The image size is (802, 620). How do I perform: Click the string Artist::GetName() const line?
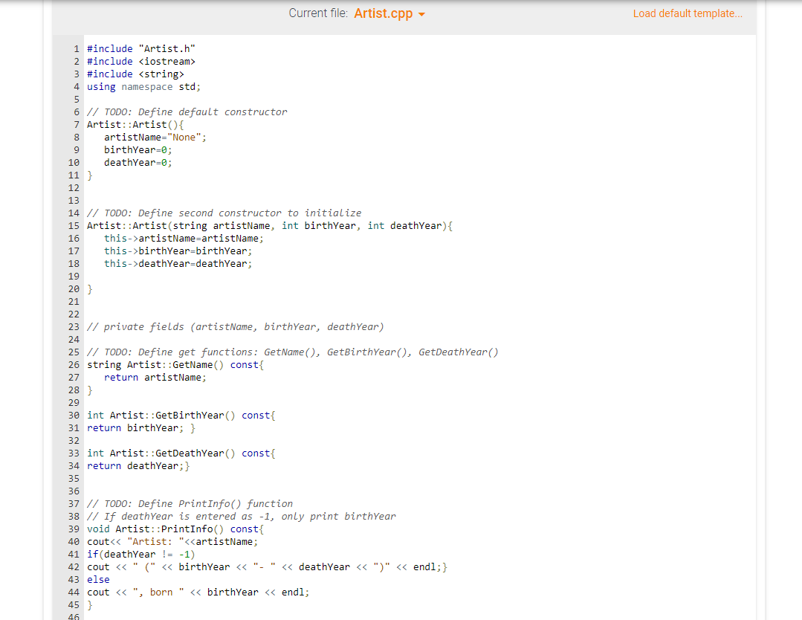click(175, 365)
